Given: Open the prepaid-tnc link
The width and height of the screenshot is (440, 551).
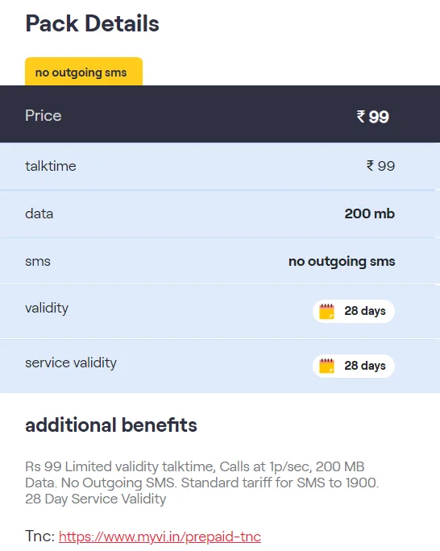Looking at the screenshot, I should click(x=160, y=536).
